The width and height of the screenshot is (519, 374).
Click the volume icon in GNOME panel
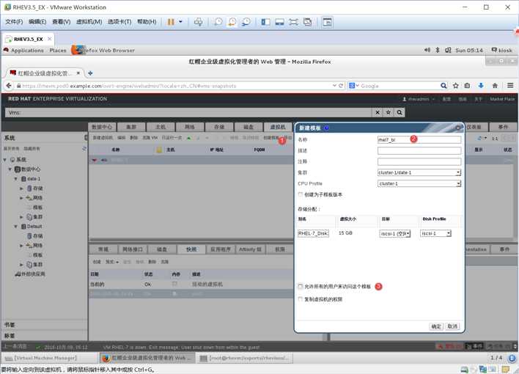point(427,50)
